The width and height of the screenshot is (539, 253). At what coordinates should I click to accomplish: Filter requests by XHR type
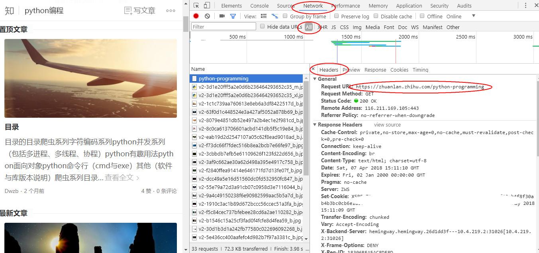point(323,27)
